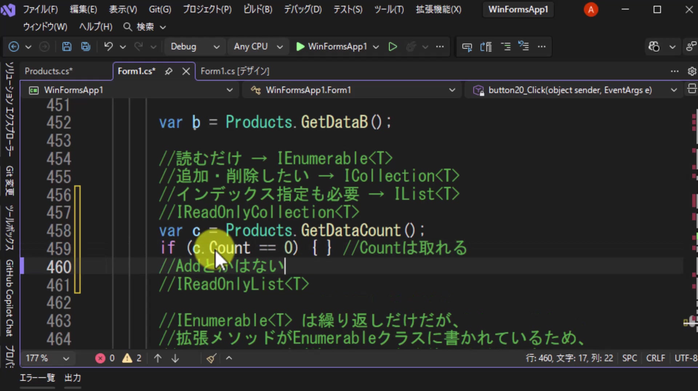Image resolution: width=698 pixels, height=391 pixels.
Task: Click the hot reload flame icon
Action: (411, 47)
